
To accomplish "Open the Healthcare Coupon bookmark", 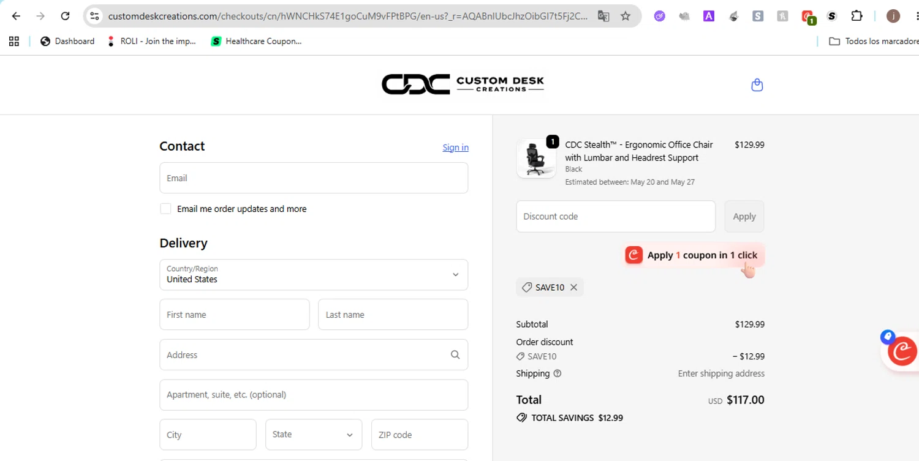I will 256,41.
